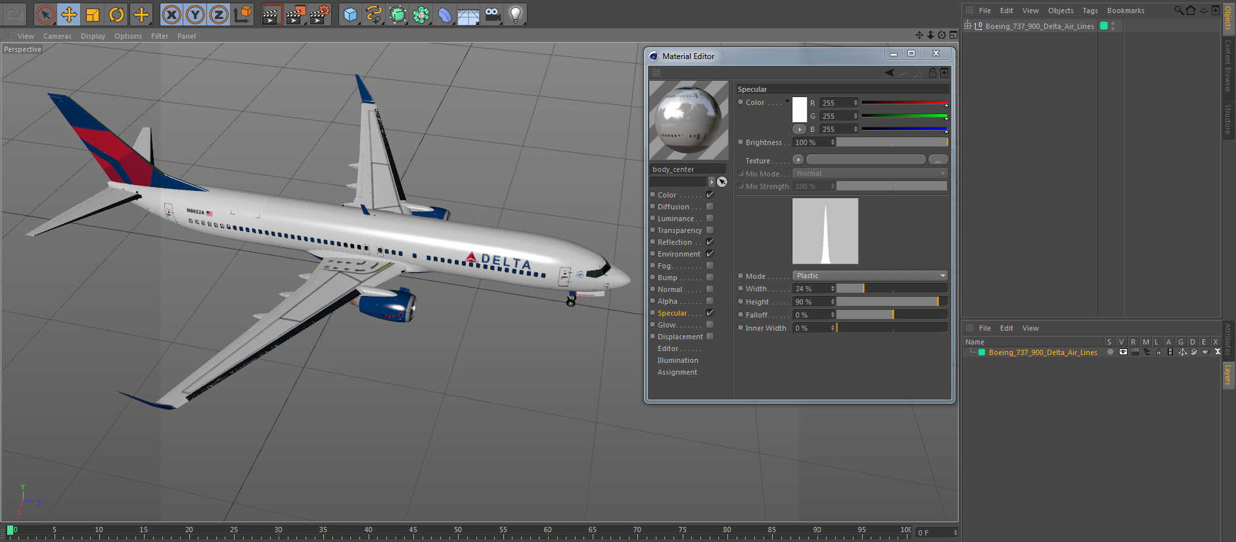
Task: Click lock icon in Material Editor
Action: [932, 73]
